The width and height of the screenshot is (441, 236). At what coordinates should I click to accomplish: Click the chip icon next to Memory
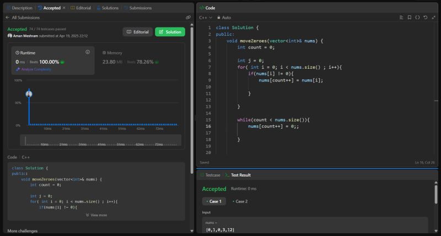pos(104,53)
